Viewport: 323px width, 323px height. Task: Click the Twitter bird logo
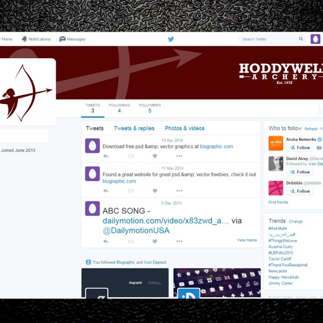point(171,39)
